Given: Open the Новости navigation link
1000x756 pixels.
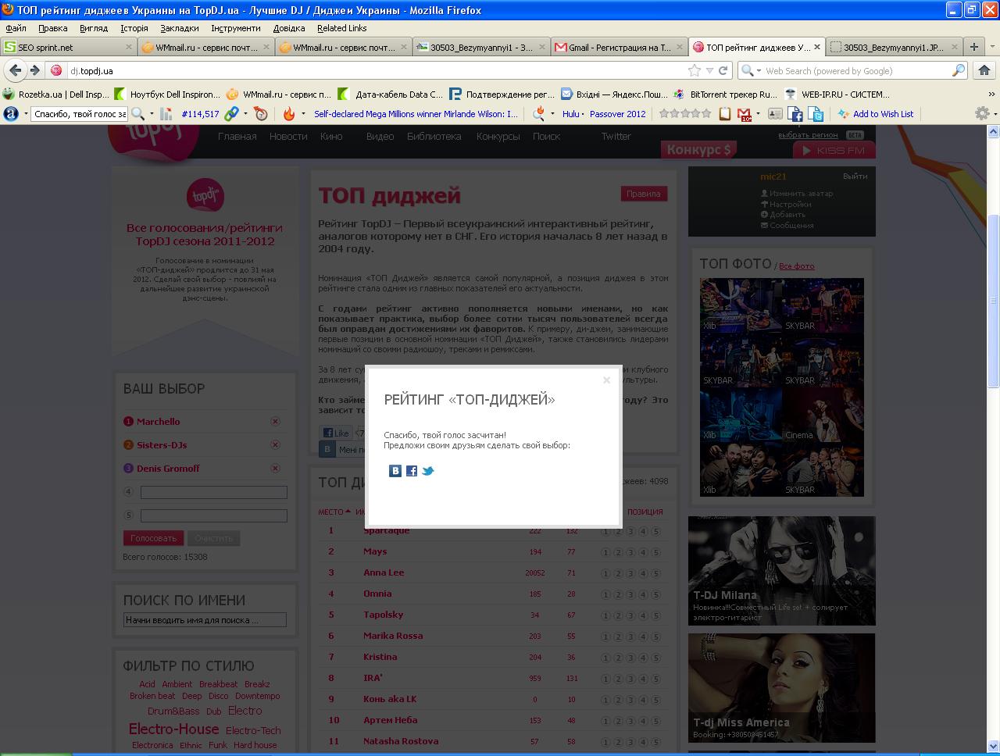Looking at the screenshot, I should coord(288,136).
